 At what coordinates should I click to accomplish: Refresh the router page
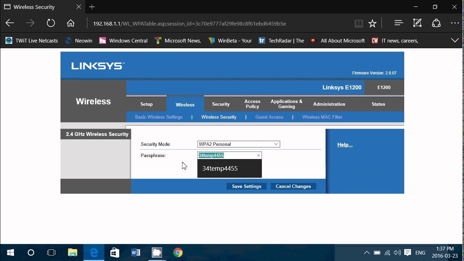(x=51, y=23)
